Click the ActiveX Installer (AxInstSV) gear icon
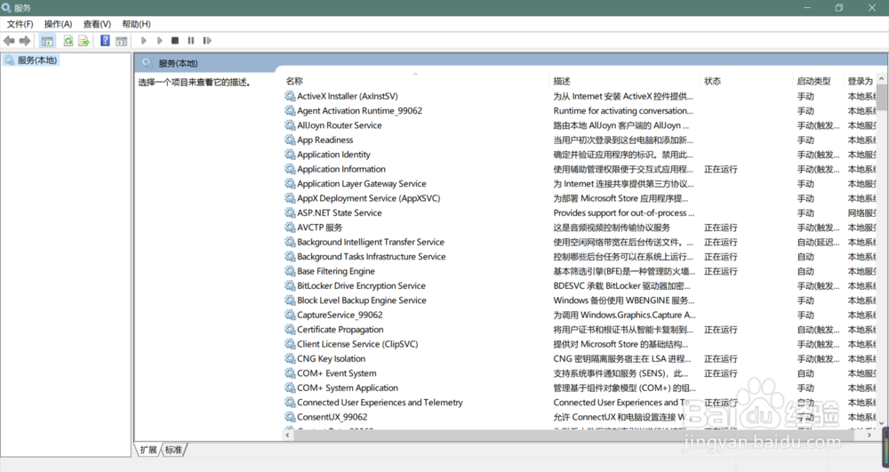Image resolution: width=889 pixels, height=472 pixels. pyautogui.click(x=290, y=96)
